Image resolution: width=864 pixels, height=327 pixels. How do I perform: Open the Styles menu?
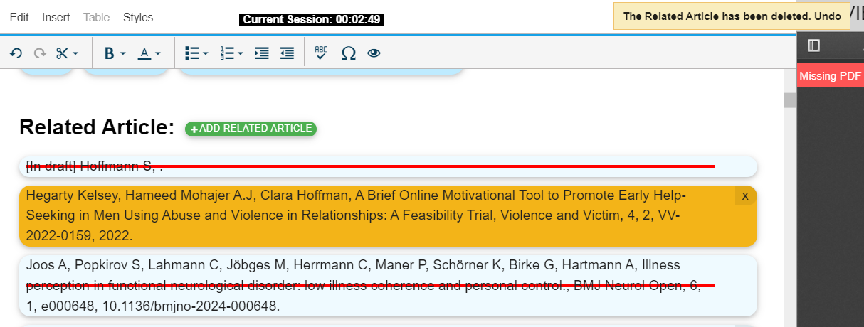point(138,17)
